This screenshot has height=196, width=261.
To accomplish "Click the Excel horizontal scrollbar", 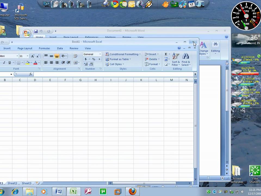I will pos(144,183).
